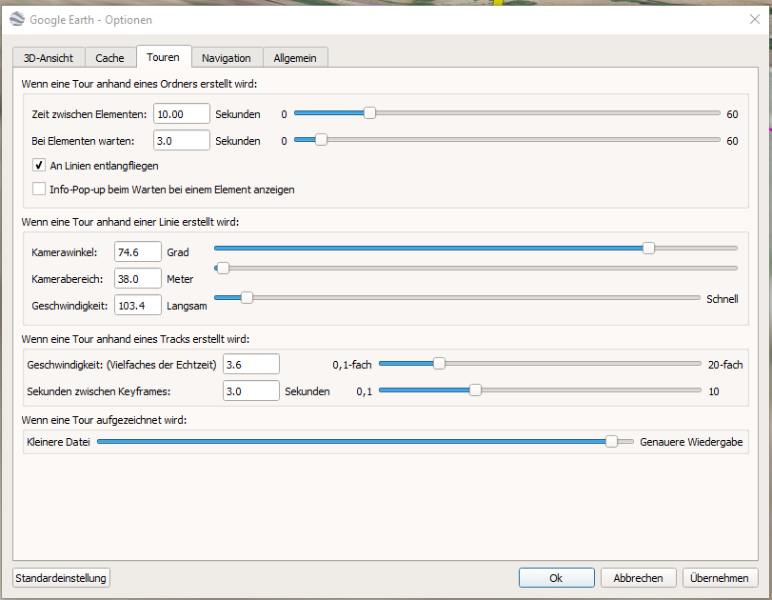772x600 pixels.
Task: Open the Cache tab
Action: [x=109, y=58]
